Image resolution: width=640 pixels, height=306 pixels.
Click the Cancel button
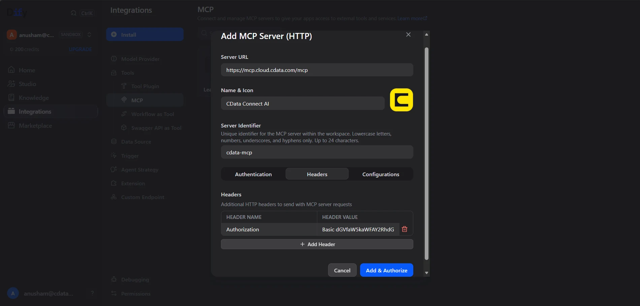(x=342, y=270)
